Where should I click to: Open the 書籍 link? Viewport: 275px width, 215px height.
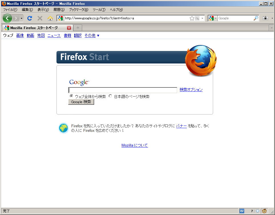tap(67, 35)
